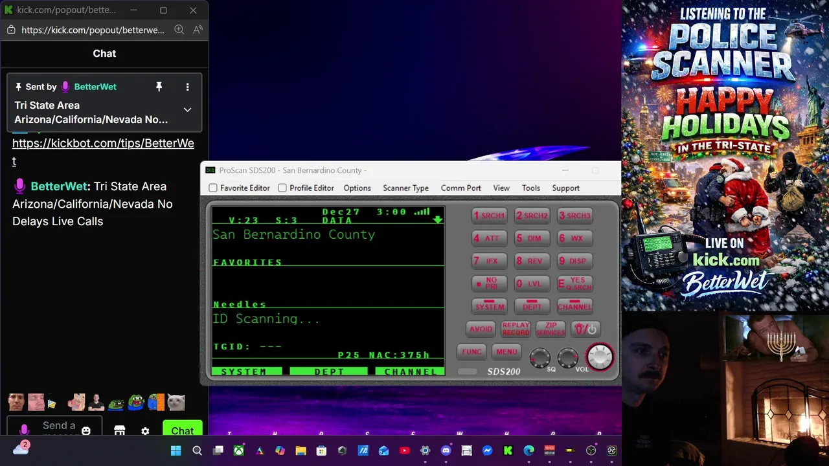Open Kick app icon on taskbar
The width and height of the screenshot is (829, 466).
[x=508, y=450]
